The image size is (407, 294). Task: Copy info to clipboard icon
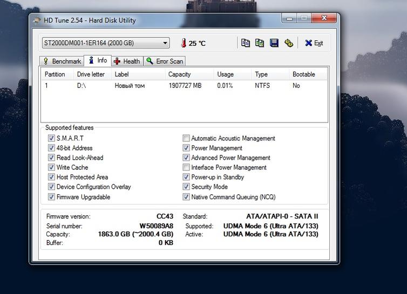tap(245, 43)
